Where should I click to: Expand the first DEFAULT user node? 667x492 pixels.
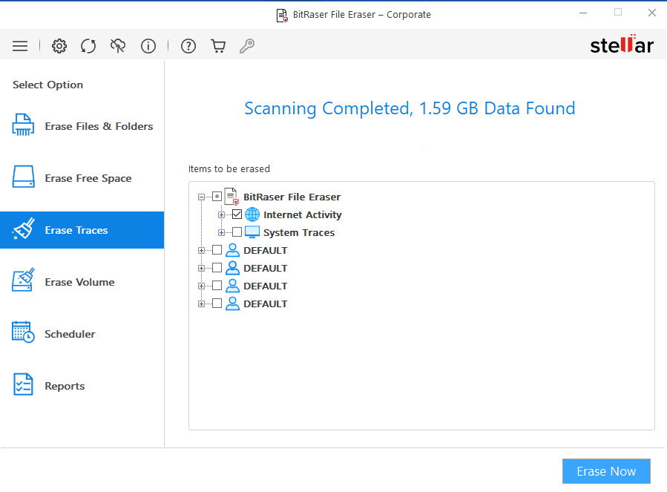201,251
